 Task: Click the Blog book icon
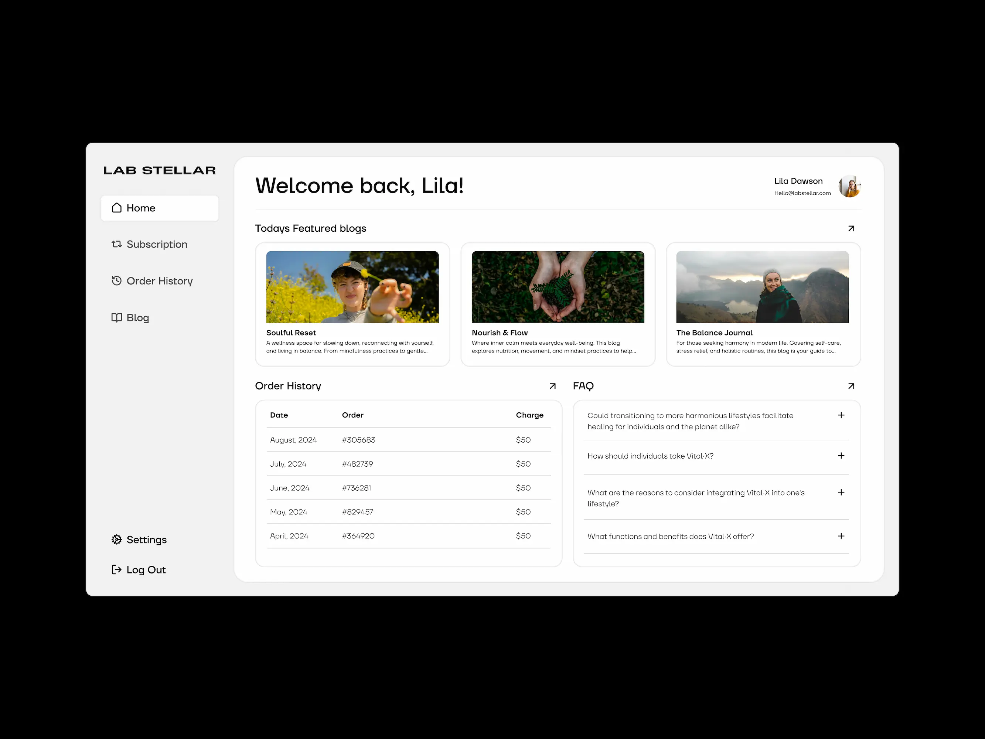[x=117, y=318]
